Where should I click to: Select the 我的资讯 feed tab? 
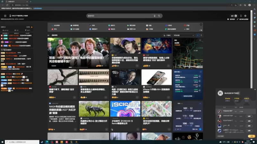(x=55, y=35)
